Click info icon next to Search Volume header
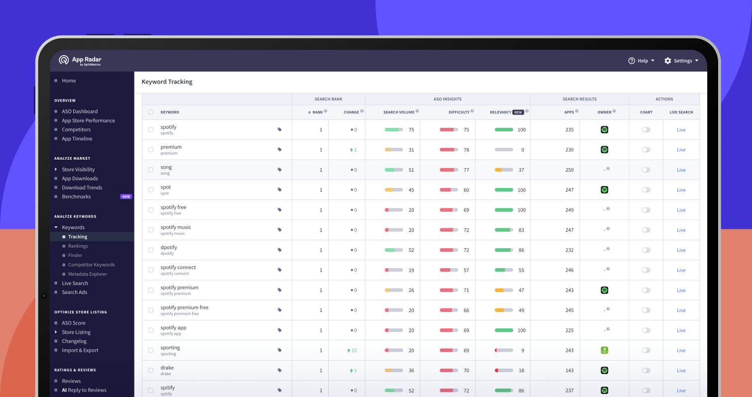 click(x=417, y=111)
